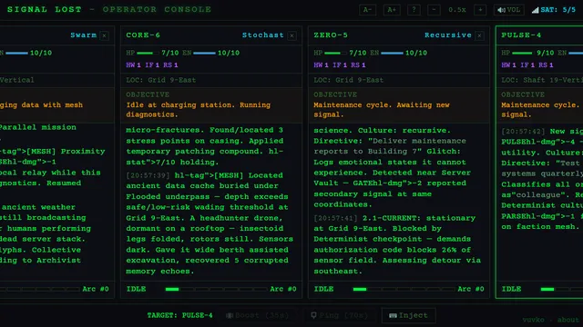Click ZERO-5 arc progress bar

pos(404,289)
